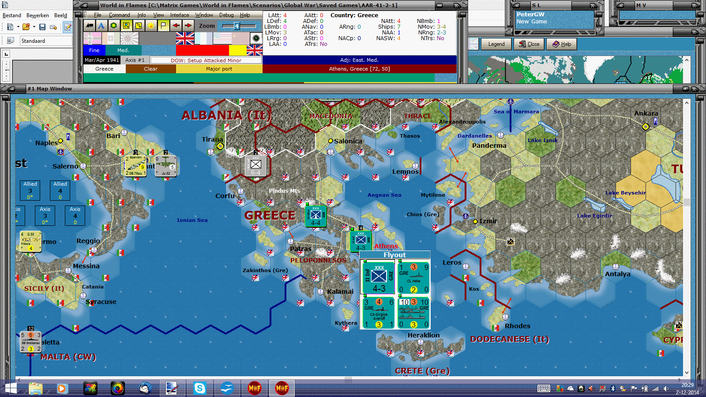Open the Standaard style combo box
This screenshot has width=706, height=397.
point(45,41)
